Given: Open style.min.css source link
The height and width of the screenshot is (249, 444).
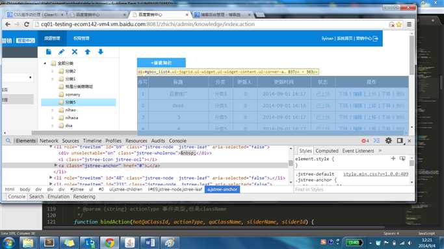Looking at the screenshot, I should (376, 174).
